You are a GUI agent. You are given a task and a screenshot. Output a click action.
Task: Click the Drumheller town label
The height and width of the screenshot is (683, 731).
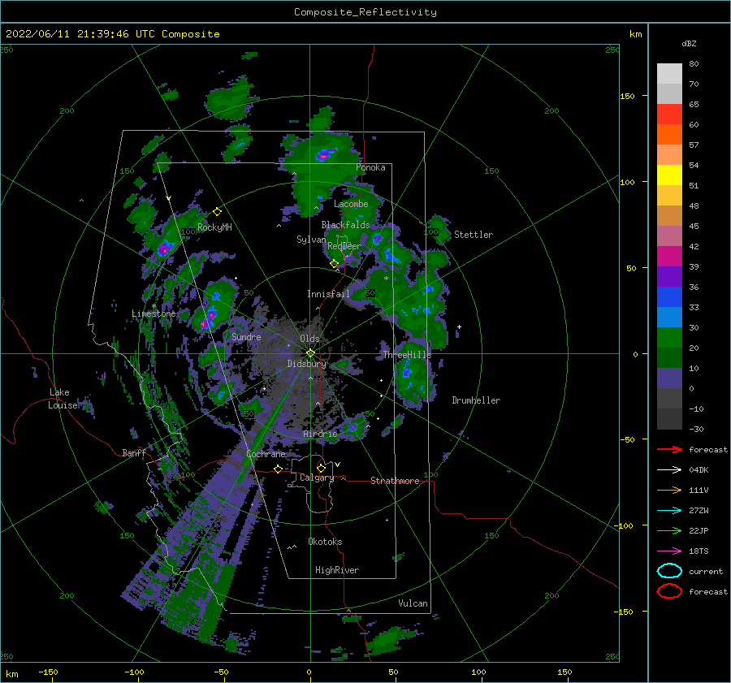[x=476, y=400]
